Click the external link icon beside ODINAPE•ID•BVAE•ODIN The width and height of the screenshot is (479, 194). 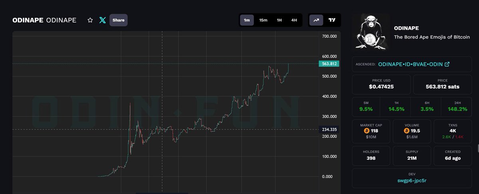447,64
